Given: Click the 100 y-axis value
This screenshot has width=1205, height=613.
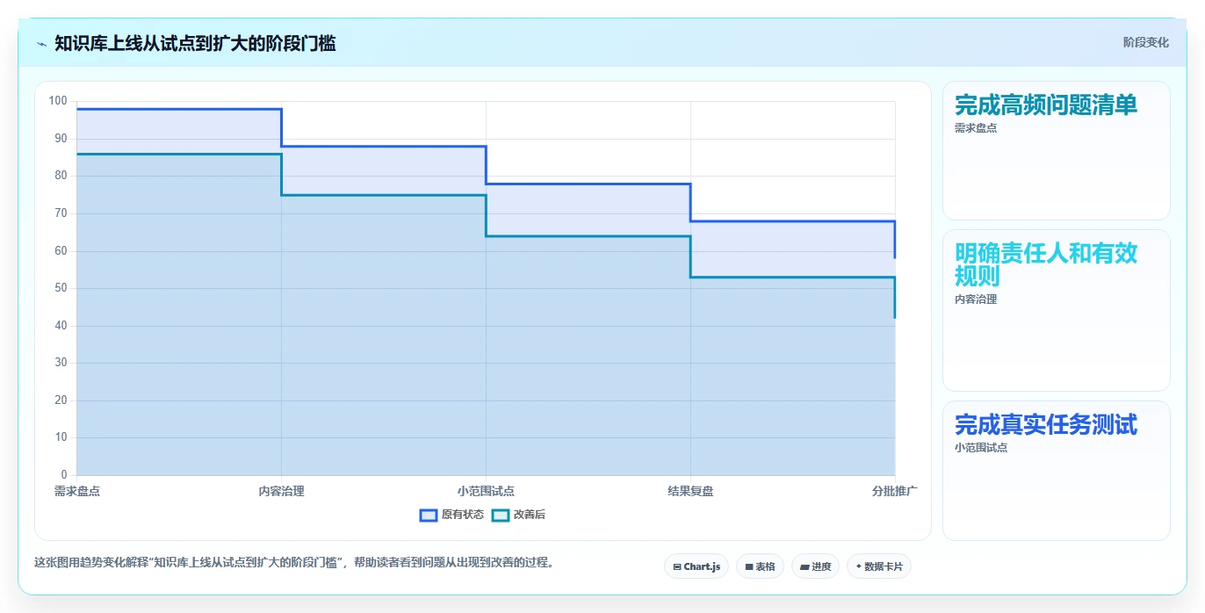Looking at the screenshot, I should click(x=58, y=101).
